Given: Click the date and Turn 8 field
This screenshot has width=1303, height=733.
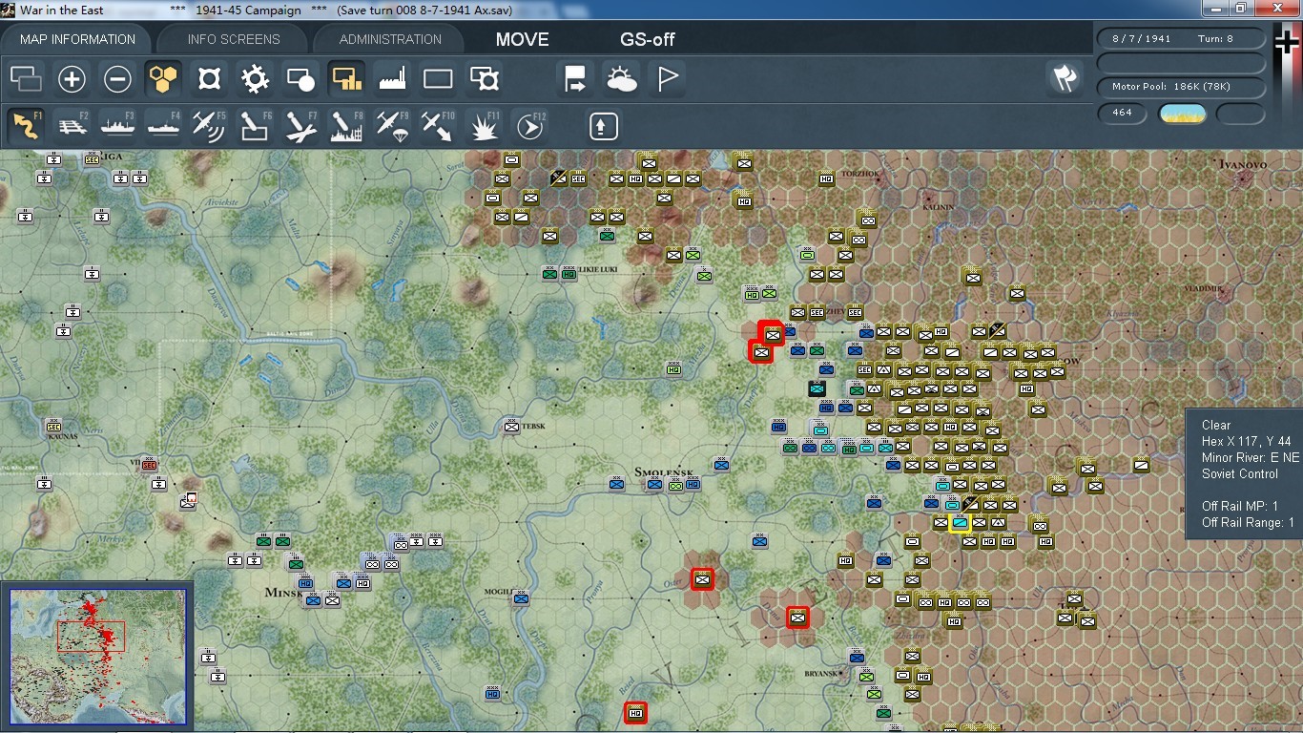Looking at the screenshot, I should tap(1182, 39).
